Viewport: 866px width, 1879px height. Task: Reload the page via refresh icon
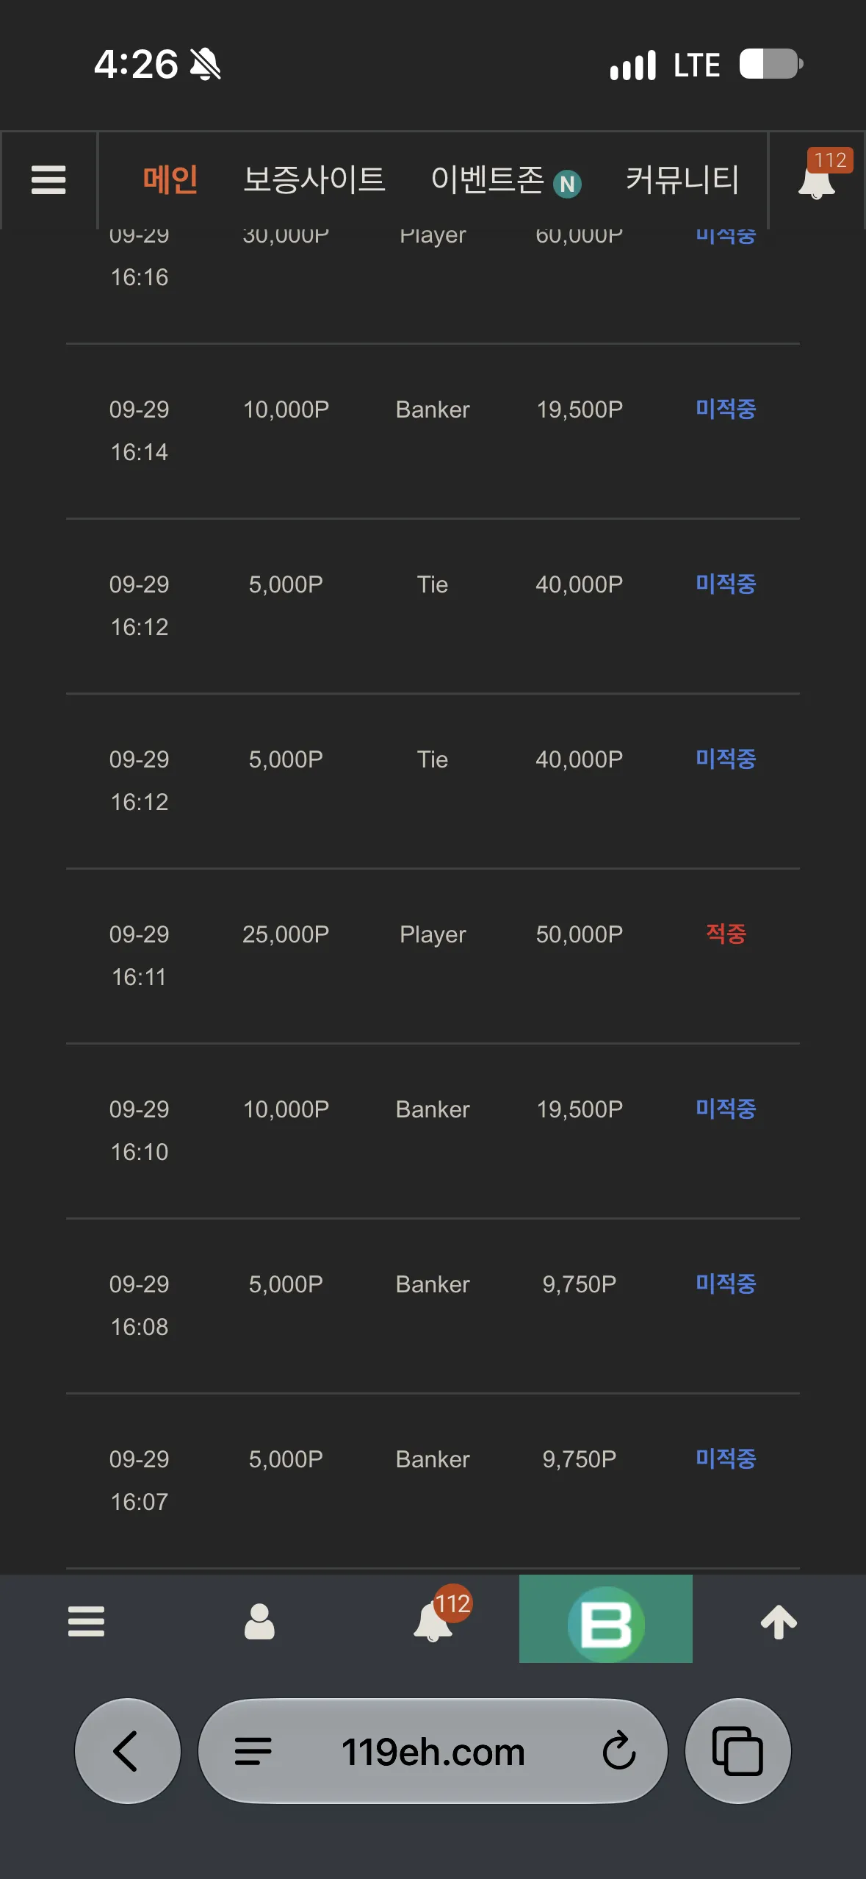619,1750
